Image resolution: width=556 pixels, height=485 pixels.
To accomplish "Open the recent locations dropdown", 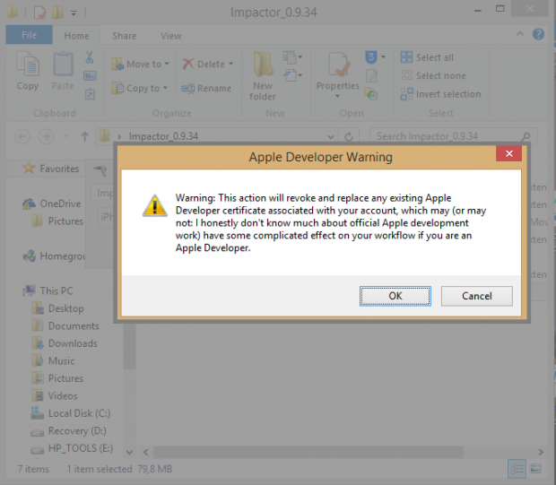I will point(65,136).
